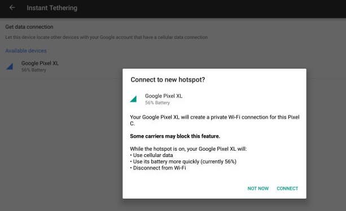Click 56% Battery text in dialog

click(157, 102)
